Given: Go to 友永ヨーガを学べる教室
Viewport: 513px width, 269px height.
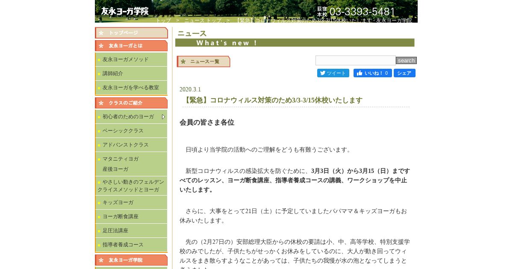Looking at the screenshot, I should point(131,88).
